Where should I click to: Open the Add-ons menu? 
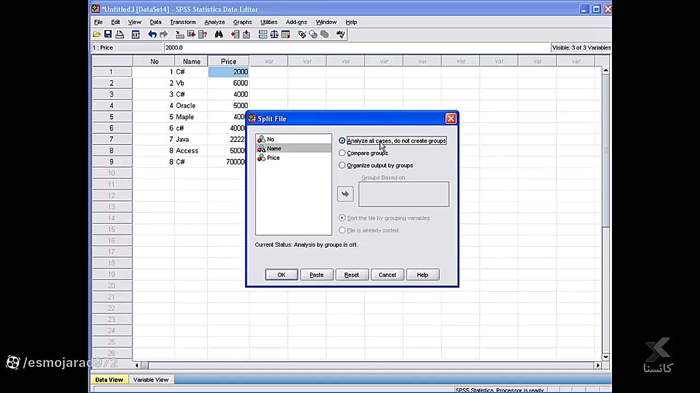[296, 22]
